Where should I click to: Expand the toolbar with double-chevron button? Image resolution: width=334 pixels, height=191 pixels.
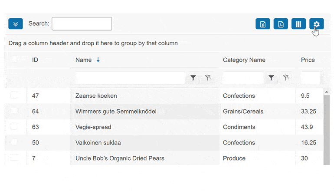point(16,24)
